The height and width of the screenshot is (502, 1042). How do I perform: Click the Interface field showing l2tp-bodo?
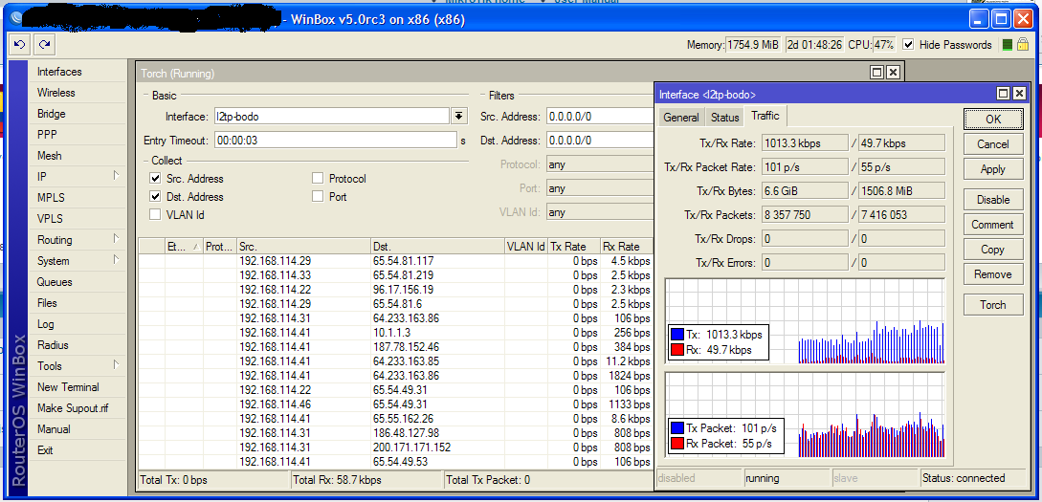[332, 117]
